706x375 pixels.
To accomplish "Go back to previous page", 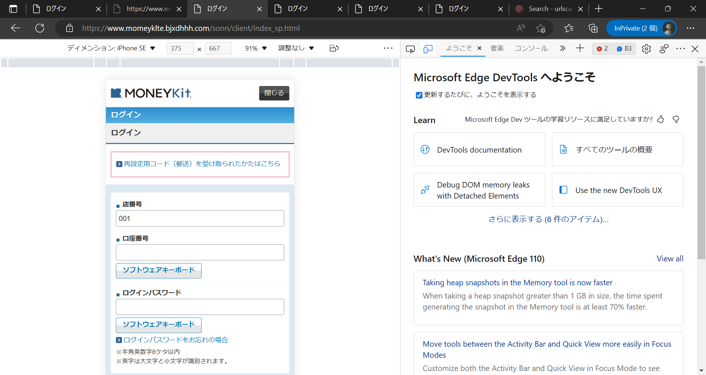I will coord(15,28).
